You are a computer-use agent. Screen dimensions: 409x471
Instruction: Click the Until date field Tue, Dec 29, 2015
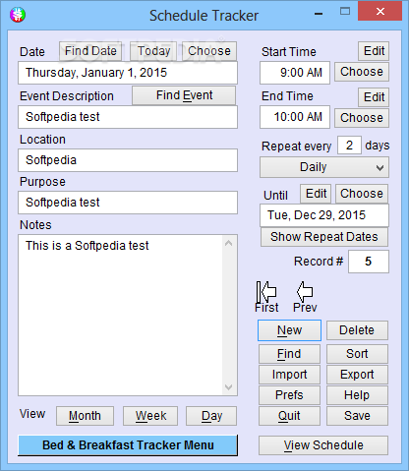(324, 215)
